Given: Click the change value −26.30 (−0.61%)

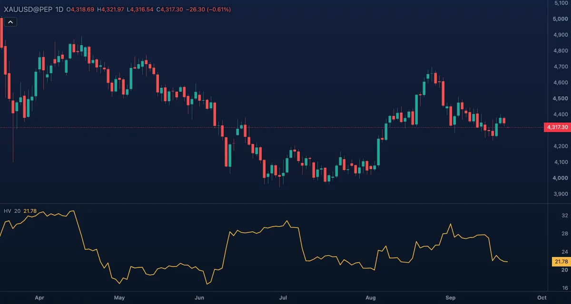Looking at the screenshot, I should 208,9.
